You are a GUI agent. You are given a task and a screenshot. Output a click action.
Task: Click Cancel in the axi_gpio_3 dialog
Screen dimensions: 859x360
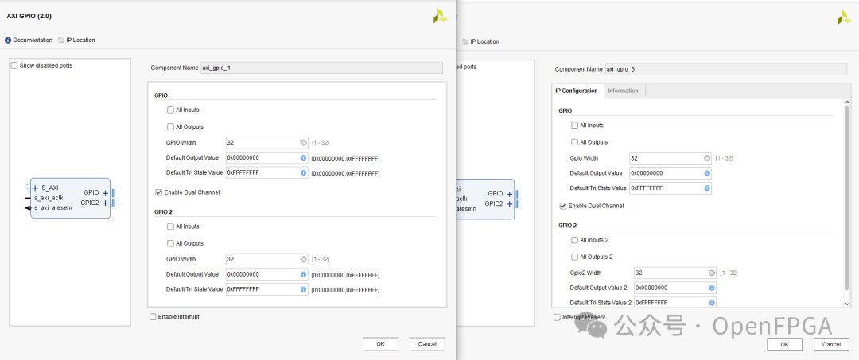tap(832, 344)
